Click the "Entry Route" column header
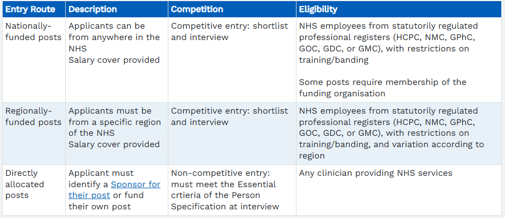505x218 pixels. (x=31, y=9)
